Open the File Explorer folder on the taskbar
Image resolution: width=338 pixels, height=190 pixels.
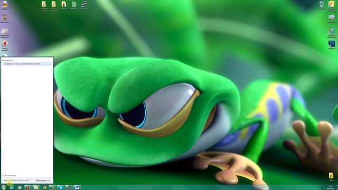pyautogui.click(x=36, y=187)
